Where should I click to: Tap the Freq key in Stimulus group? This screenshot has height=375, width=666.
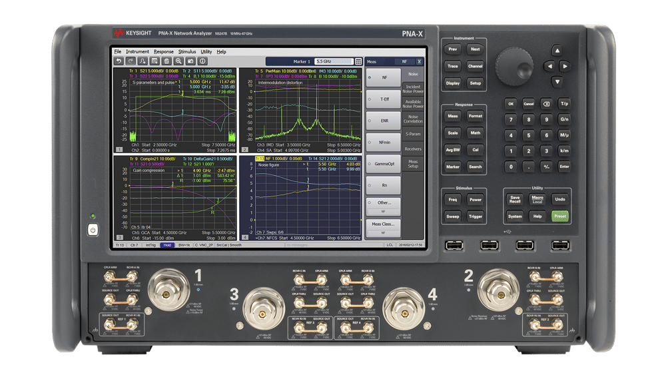453,200
